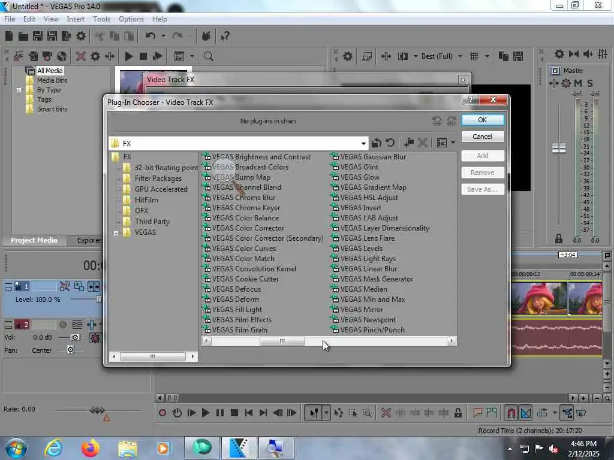Click track 1 compositing mode icon
The width and height of the screenshot is (614, 460).
79,286
